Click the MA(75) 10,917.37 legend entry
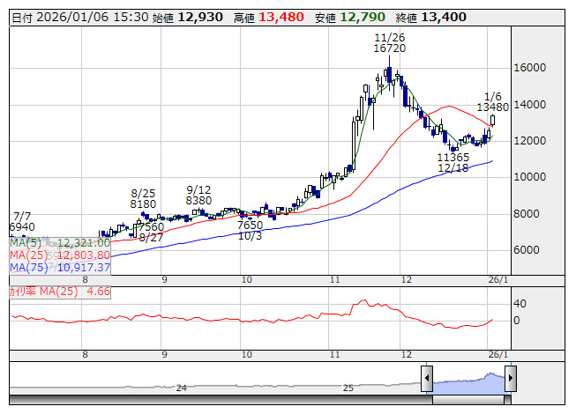 60,268
